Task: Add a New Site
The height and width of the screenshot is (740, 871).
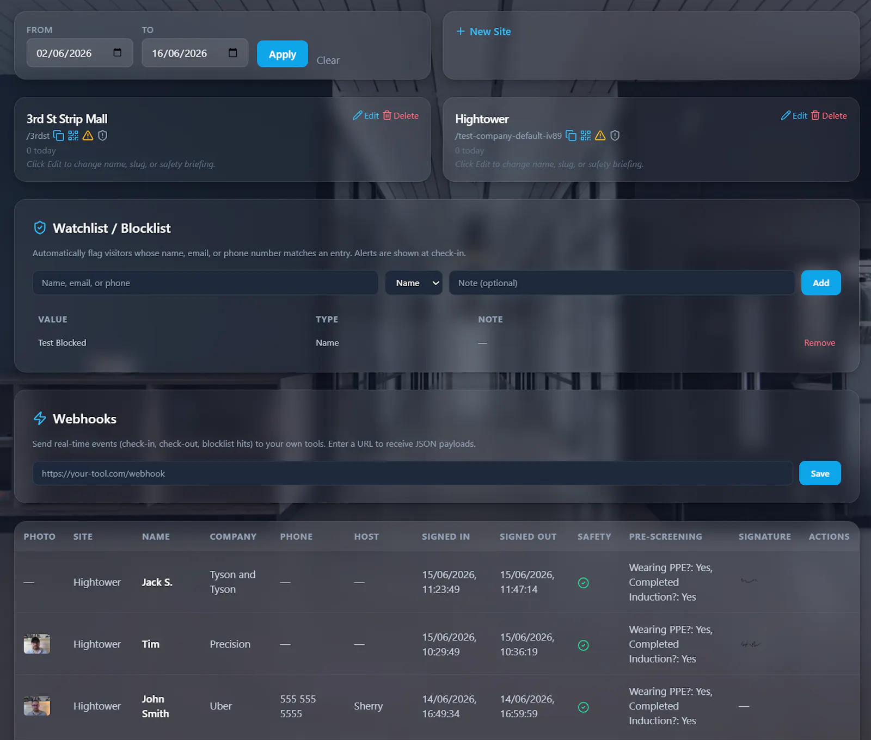Action: (x=483, y=32)
